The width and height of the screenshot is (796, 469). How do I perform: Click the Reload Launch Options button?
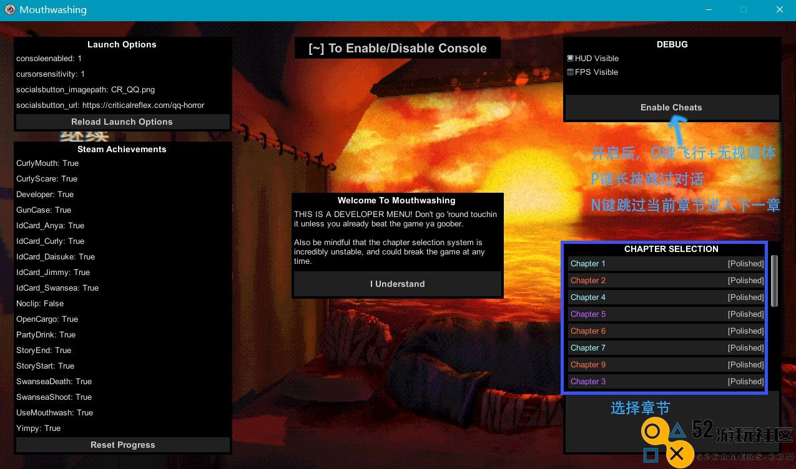tap(122, 122)
